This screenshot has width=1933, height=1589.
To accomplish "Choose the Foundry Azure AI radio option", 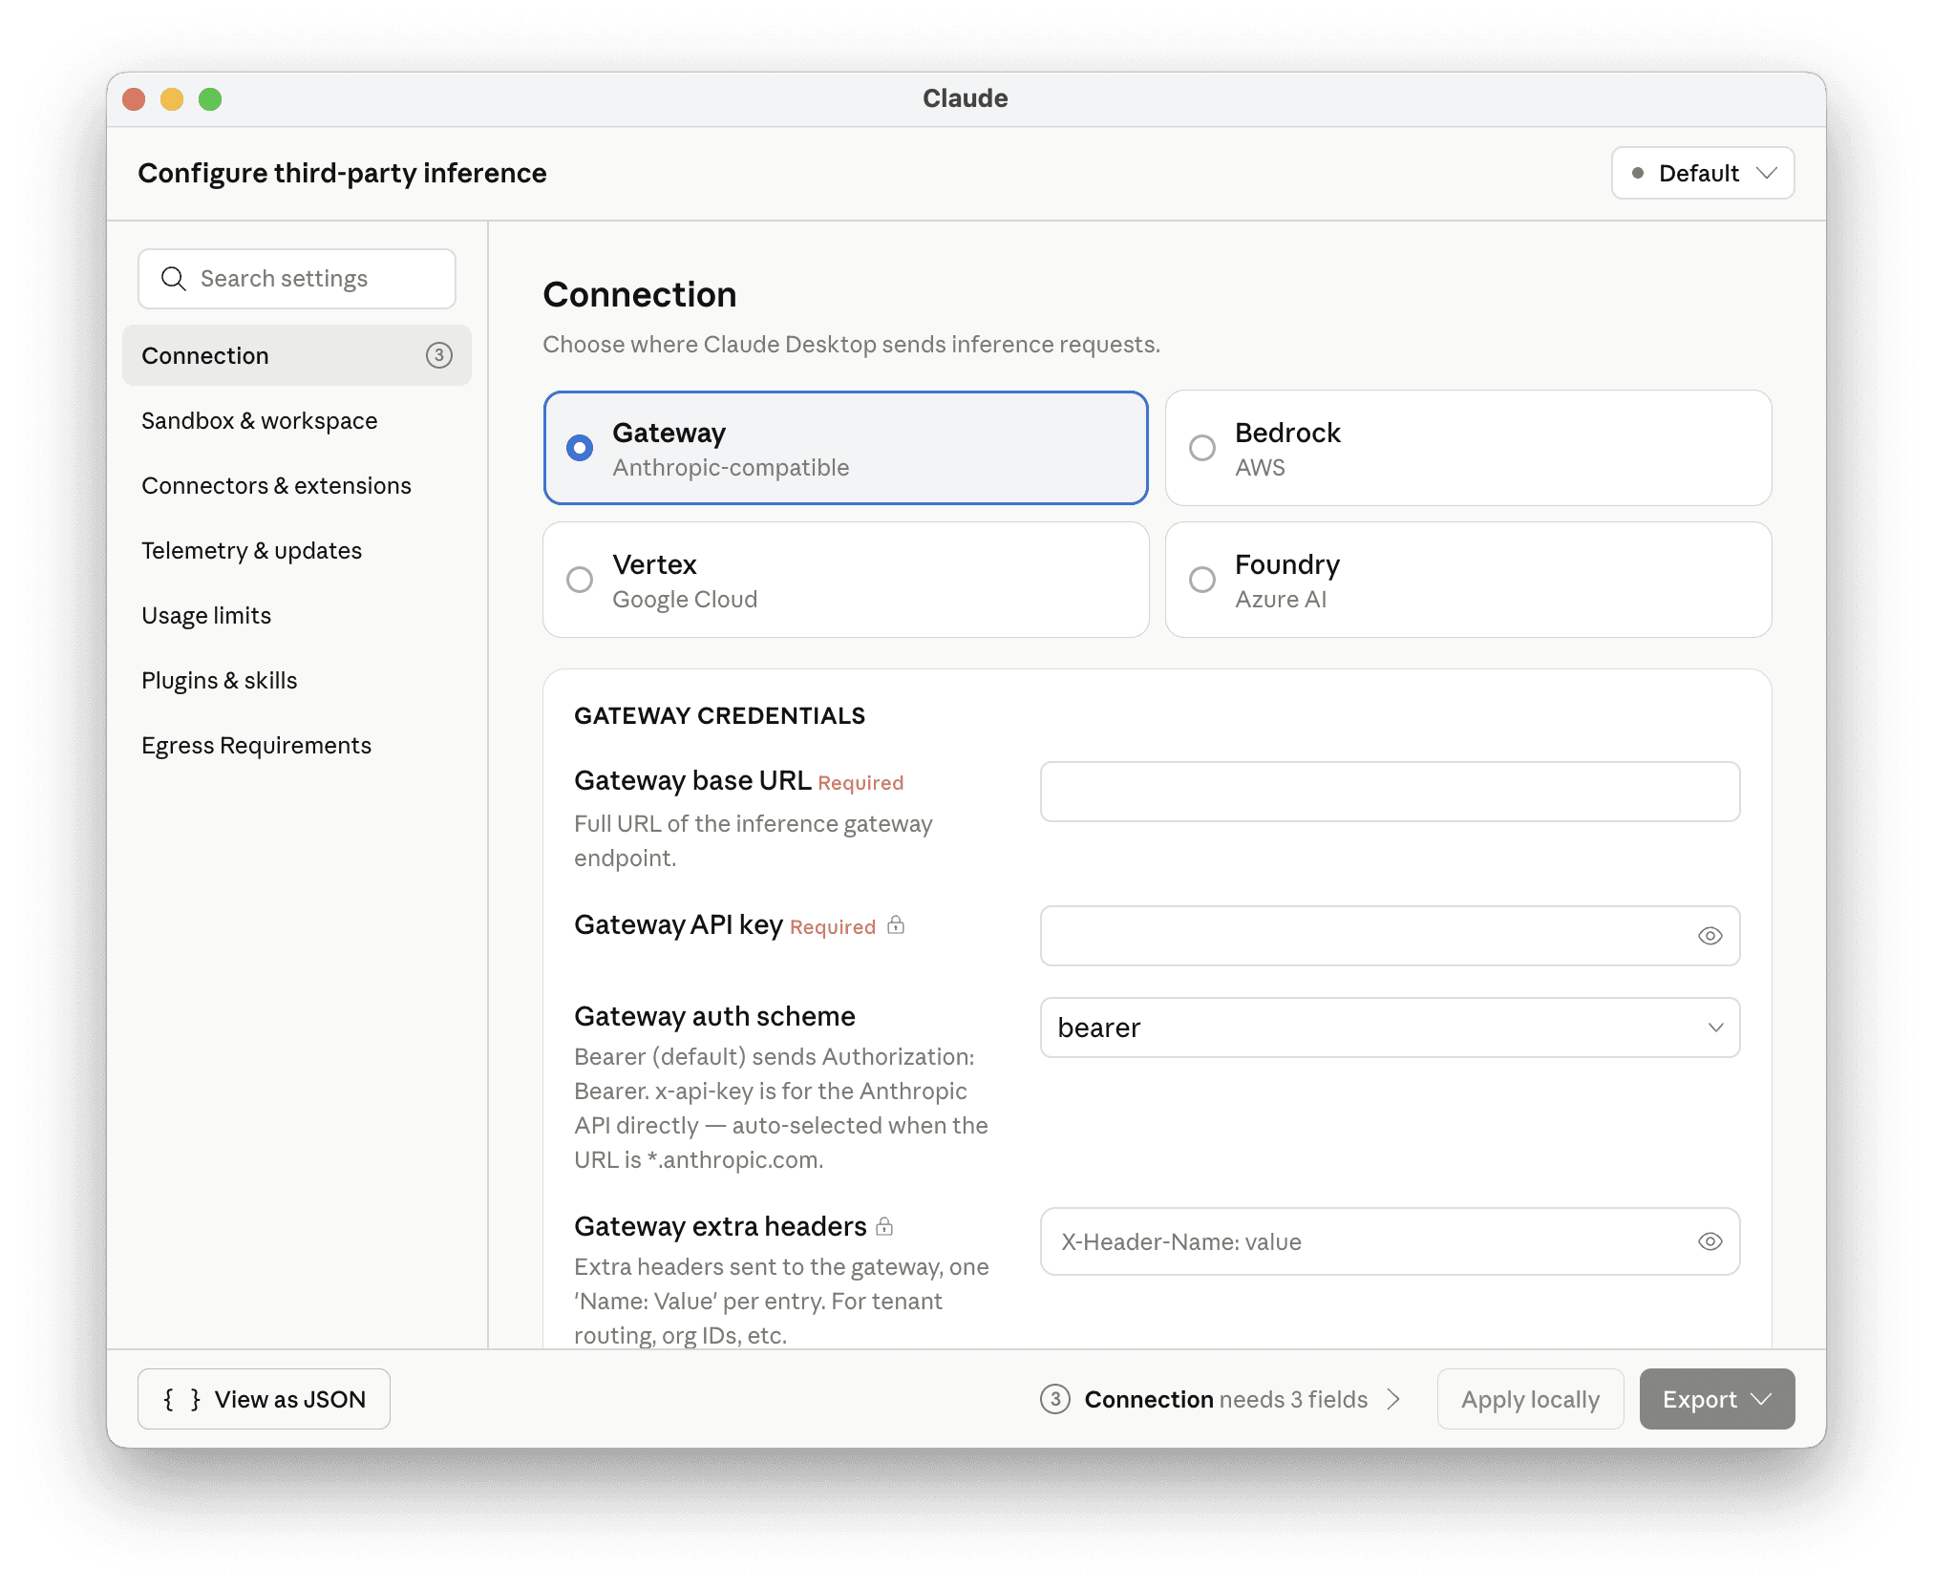I will pyautogui.click(x=1469, y=580).
